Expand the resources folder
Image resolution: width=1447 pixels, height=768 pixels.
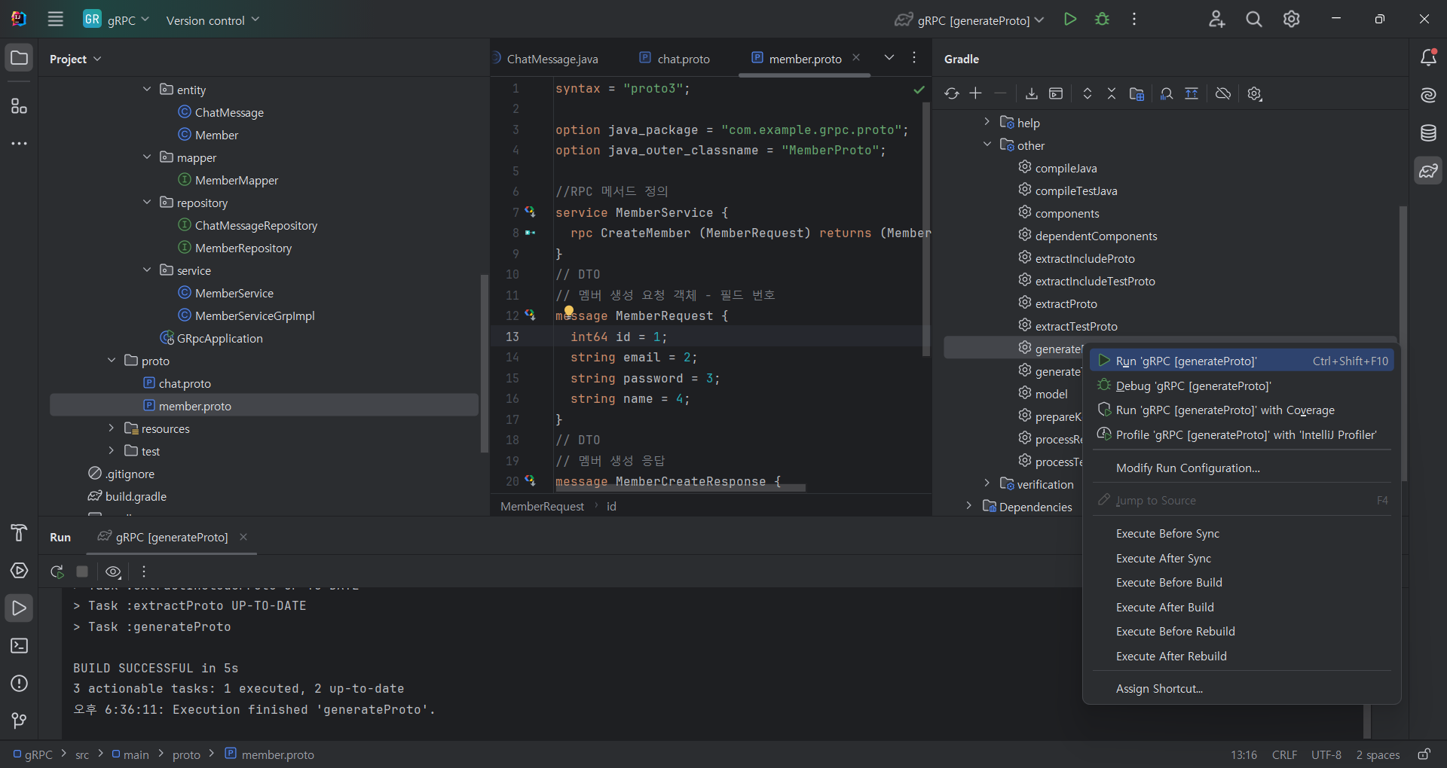tap(112, 428)
